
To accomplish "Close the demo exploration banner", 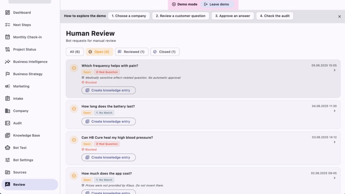I will (339, 17).
